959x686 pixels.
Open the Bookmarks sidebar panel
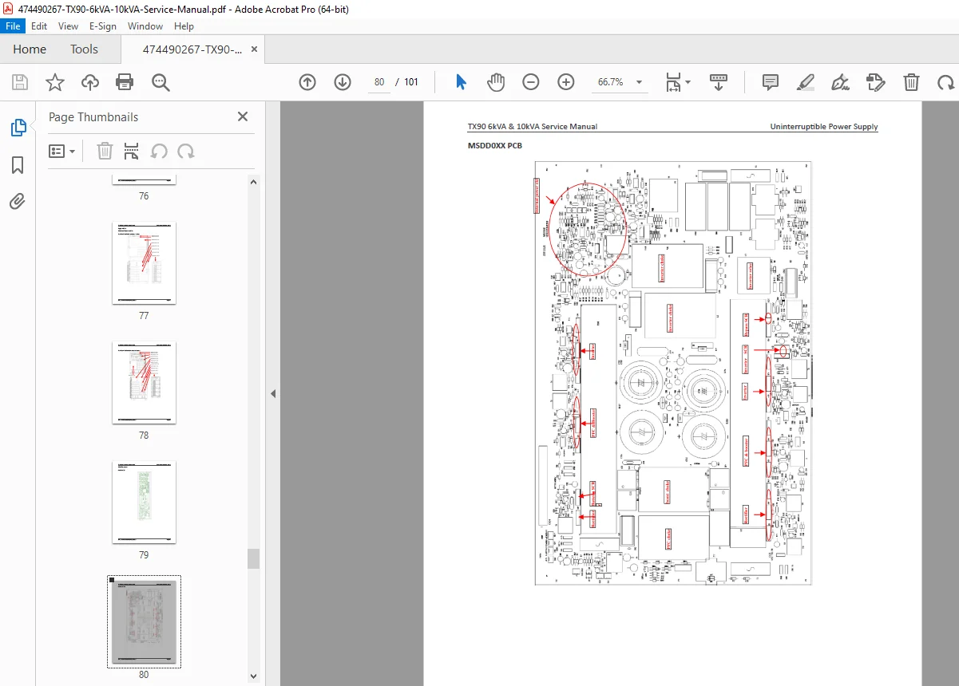[x=18, y=165]
